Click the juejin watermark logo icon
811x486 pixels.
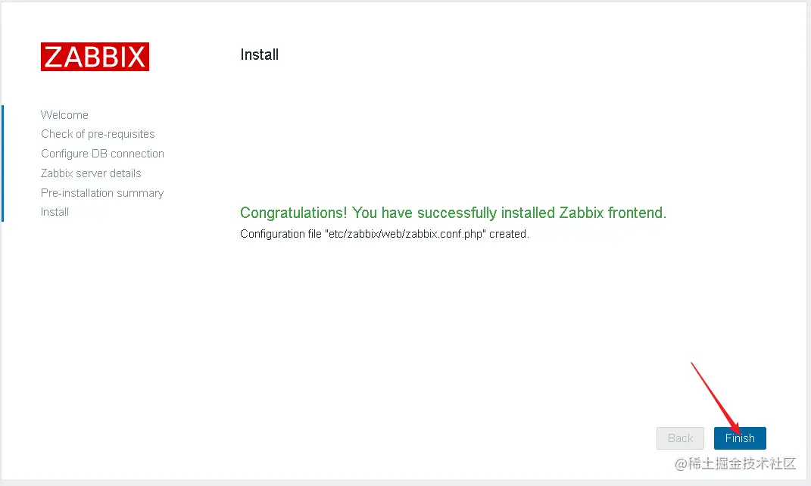[x=682, y=463]
